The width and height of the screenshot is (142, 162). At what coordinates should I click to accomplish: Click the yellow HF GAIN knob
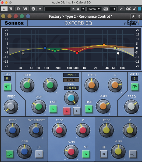click(118, 152)
